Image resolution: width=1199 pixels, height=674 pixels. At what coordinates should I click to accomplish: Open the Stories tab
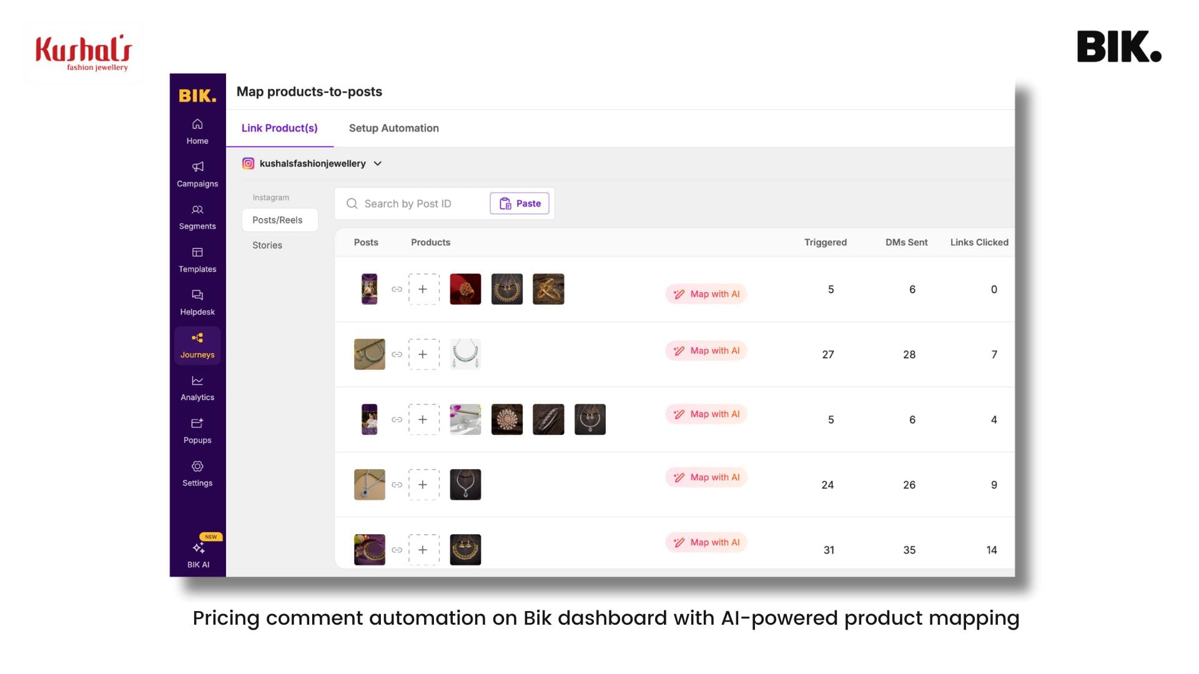pos(267,245)
